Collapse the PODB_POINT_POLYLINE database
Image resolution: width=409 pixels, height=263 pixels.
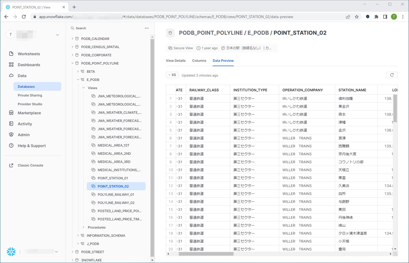point(73,63)
